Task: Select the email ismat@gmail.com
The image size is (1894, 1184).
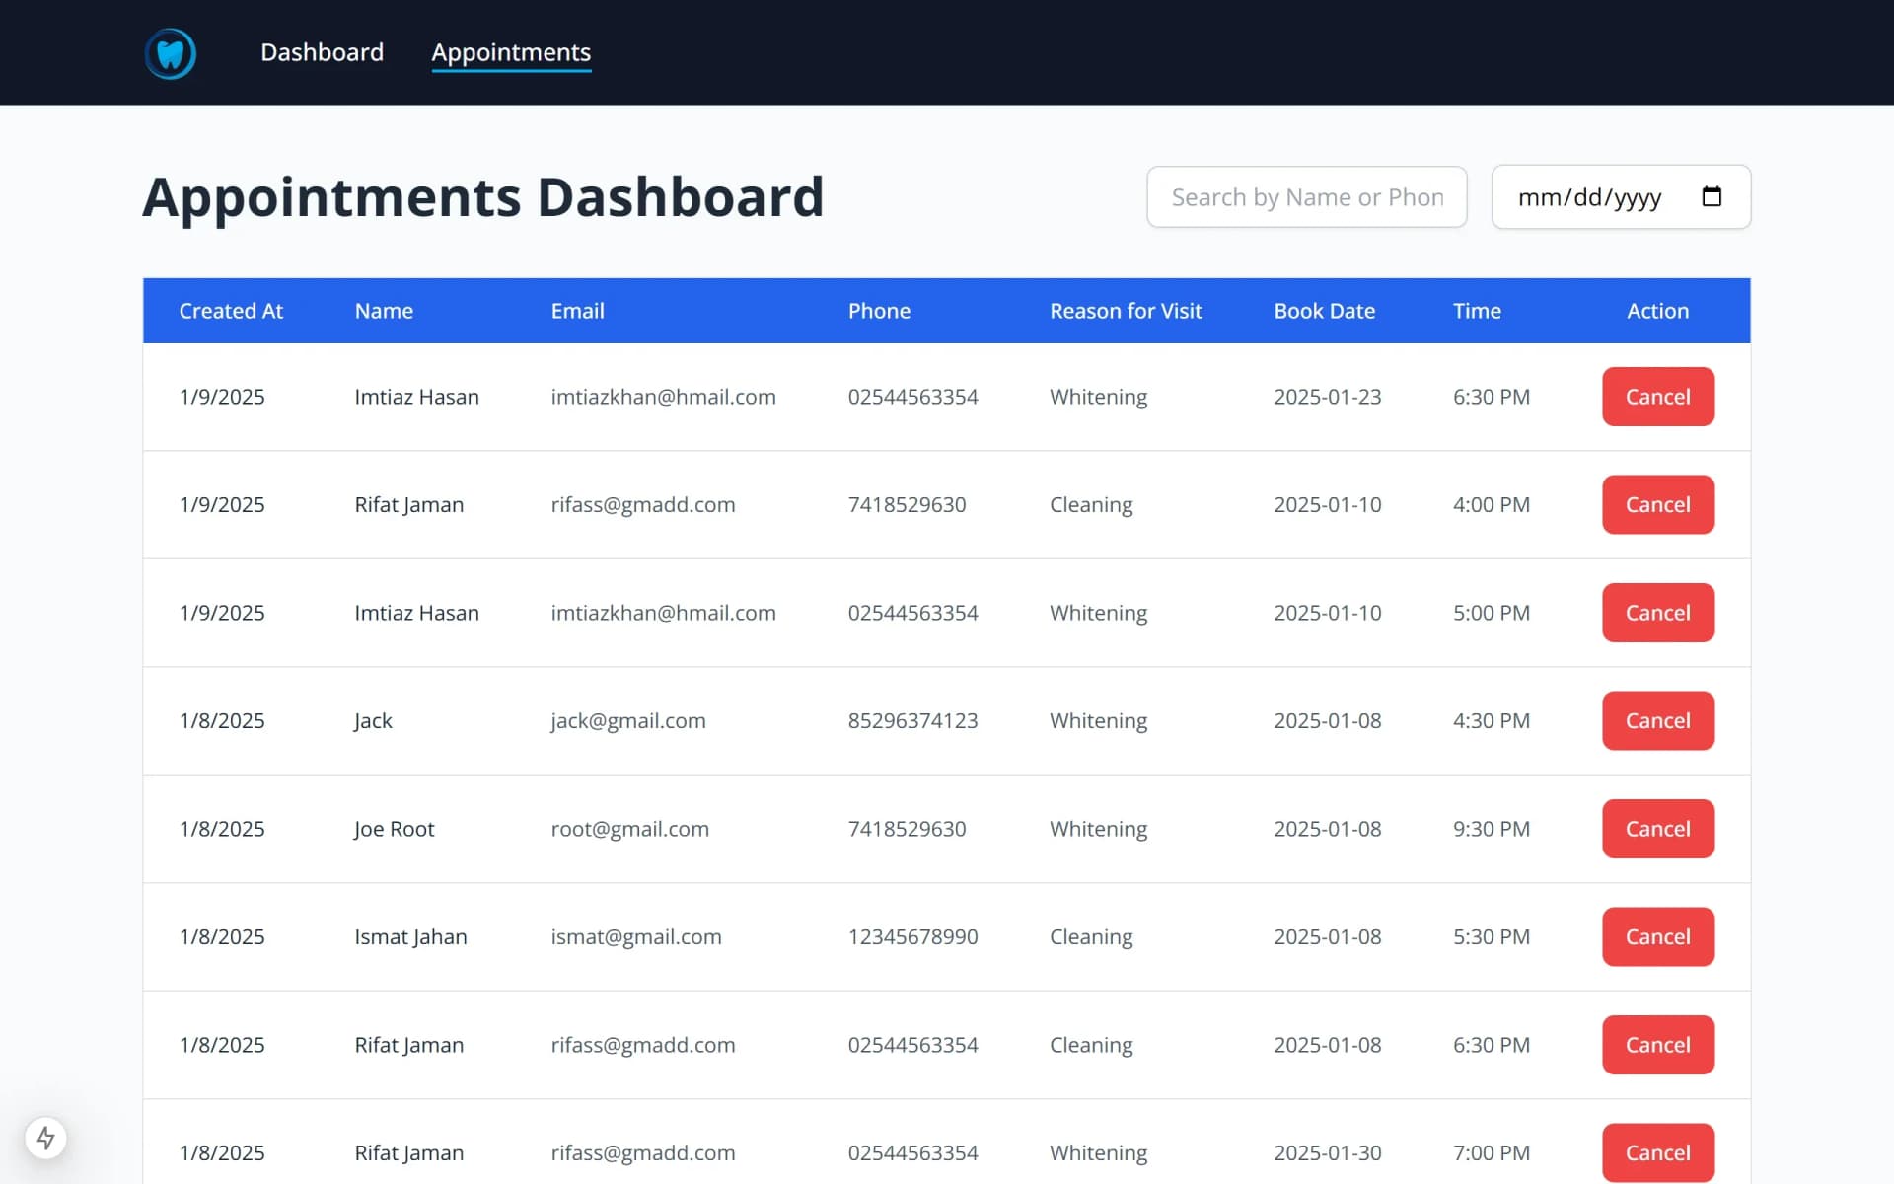Action: (x=636, y=937)
